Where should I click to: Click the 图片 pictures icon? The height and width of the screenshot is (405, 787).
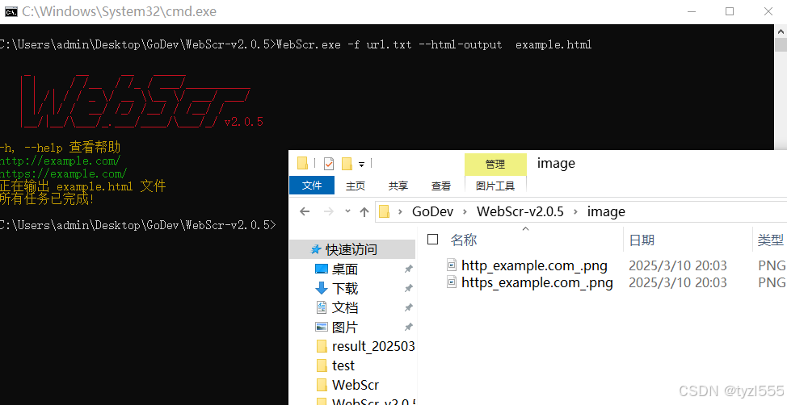[x=322, y=327]
